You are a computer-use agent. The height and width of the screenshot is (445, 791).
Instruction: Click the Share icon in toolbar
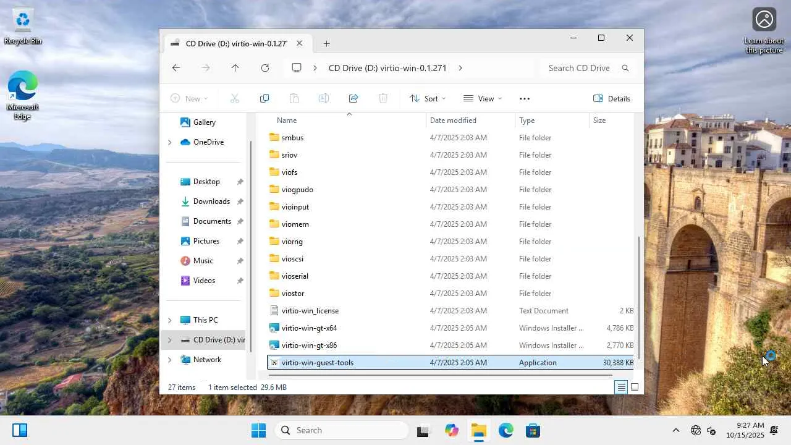coord(353,98)
